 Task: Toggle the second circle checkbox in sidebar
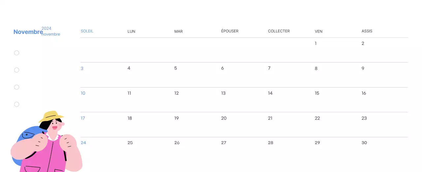coord(17,70)
